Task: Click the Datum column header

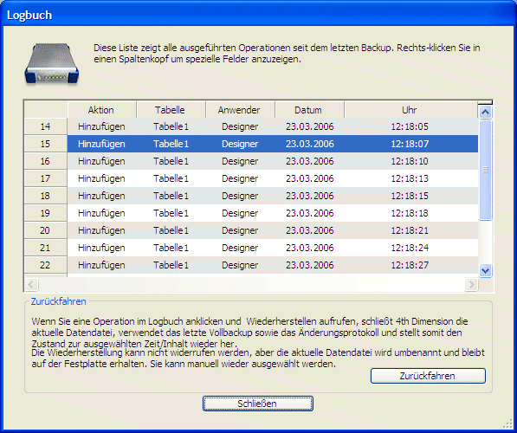Action: [309, 110]
